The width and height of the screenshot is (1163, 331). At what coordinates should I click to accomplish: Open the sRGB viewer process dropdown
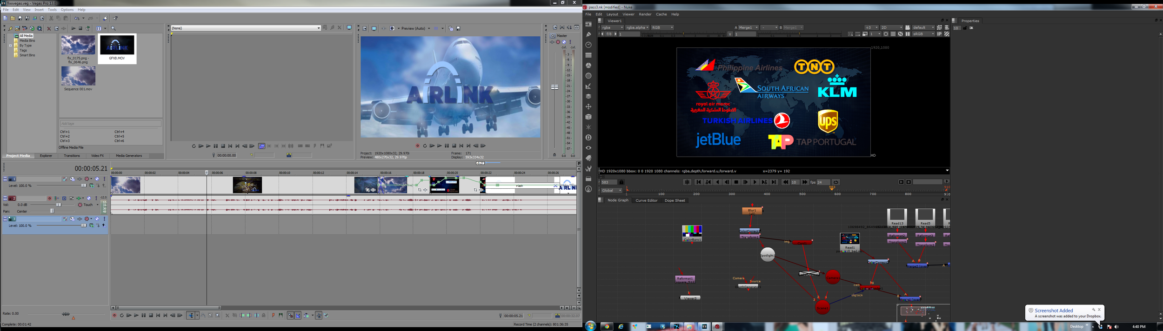pyautogui.click(x=923, y=34)
